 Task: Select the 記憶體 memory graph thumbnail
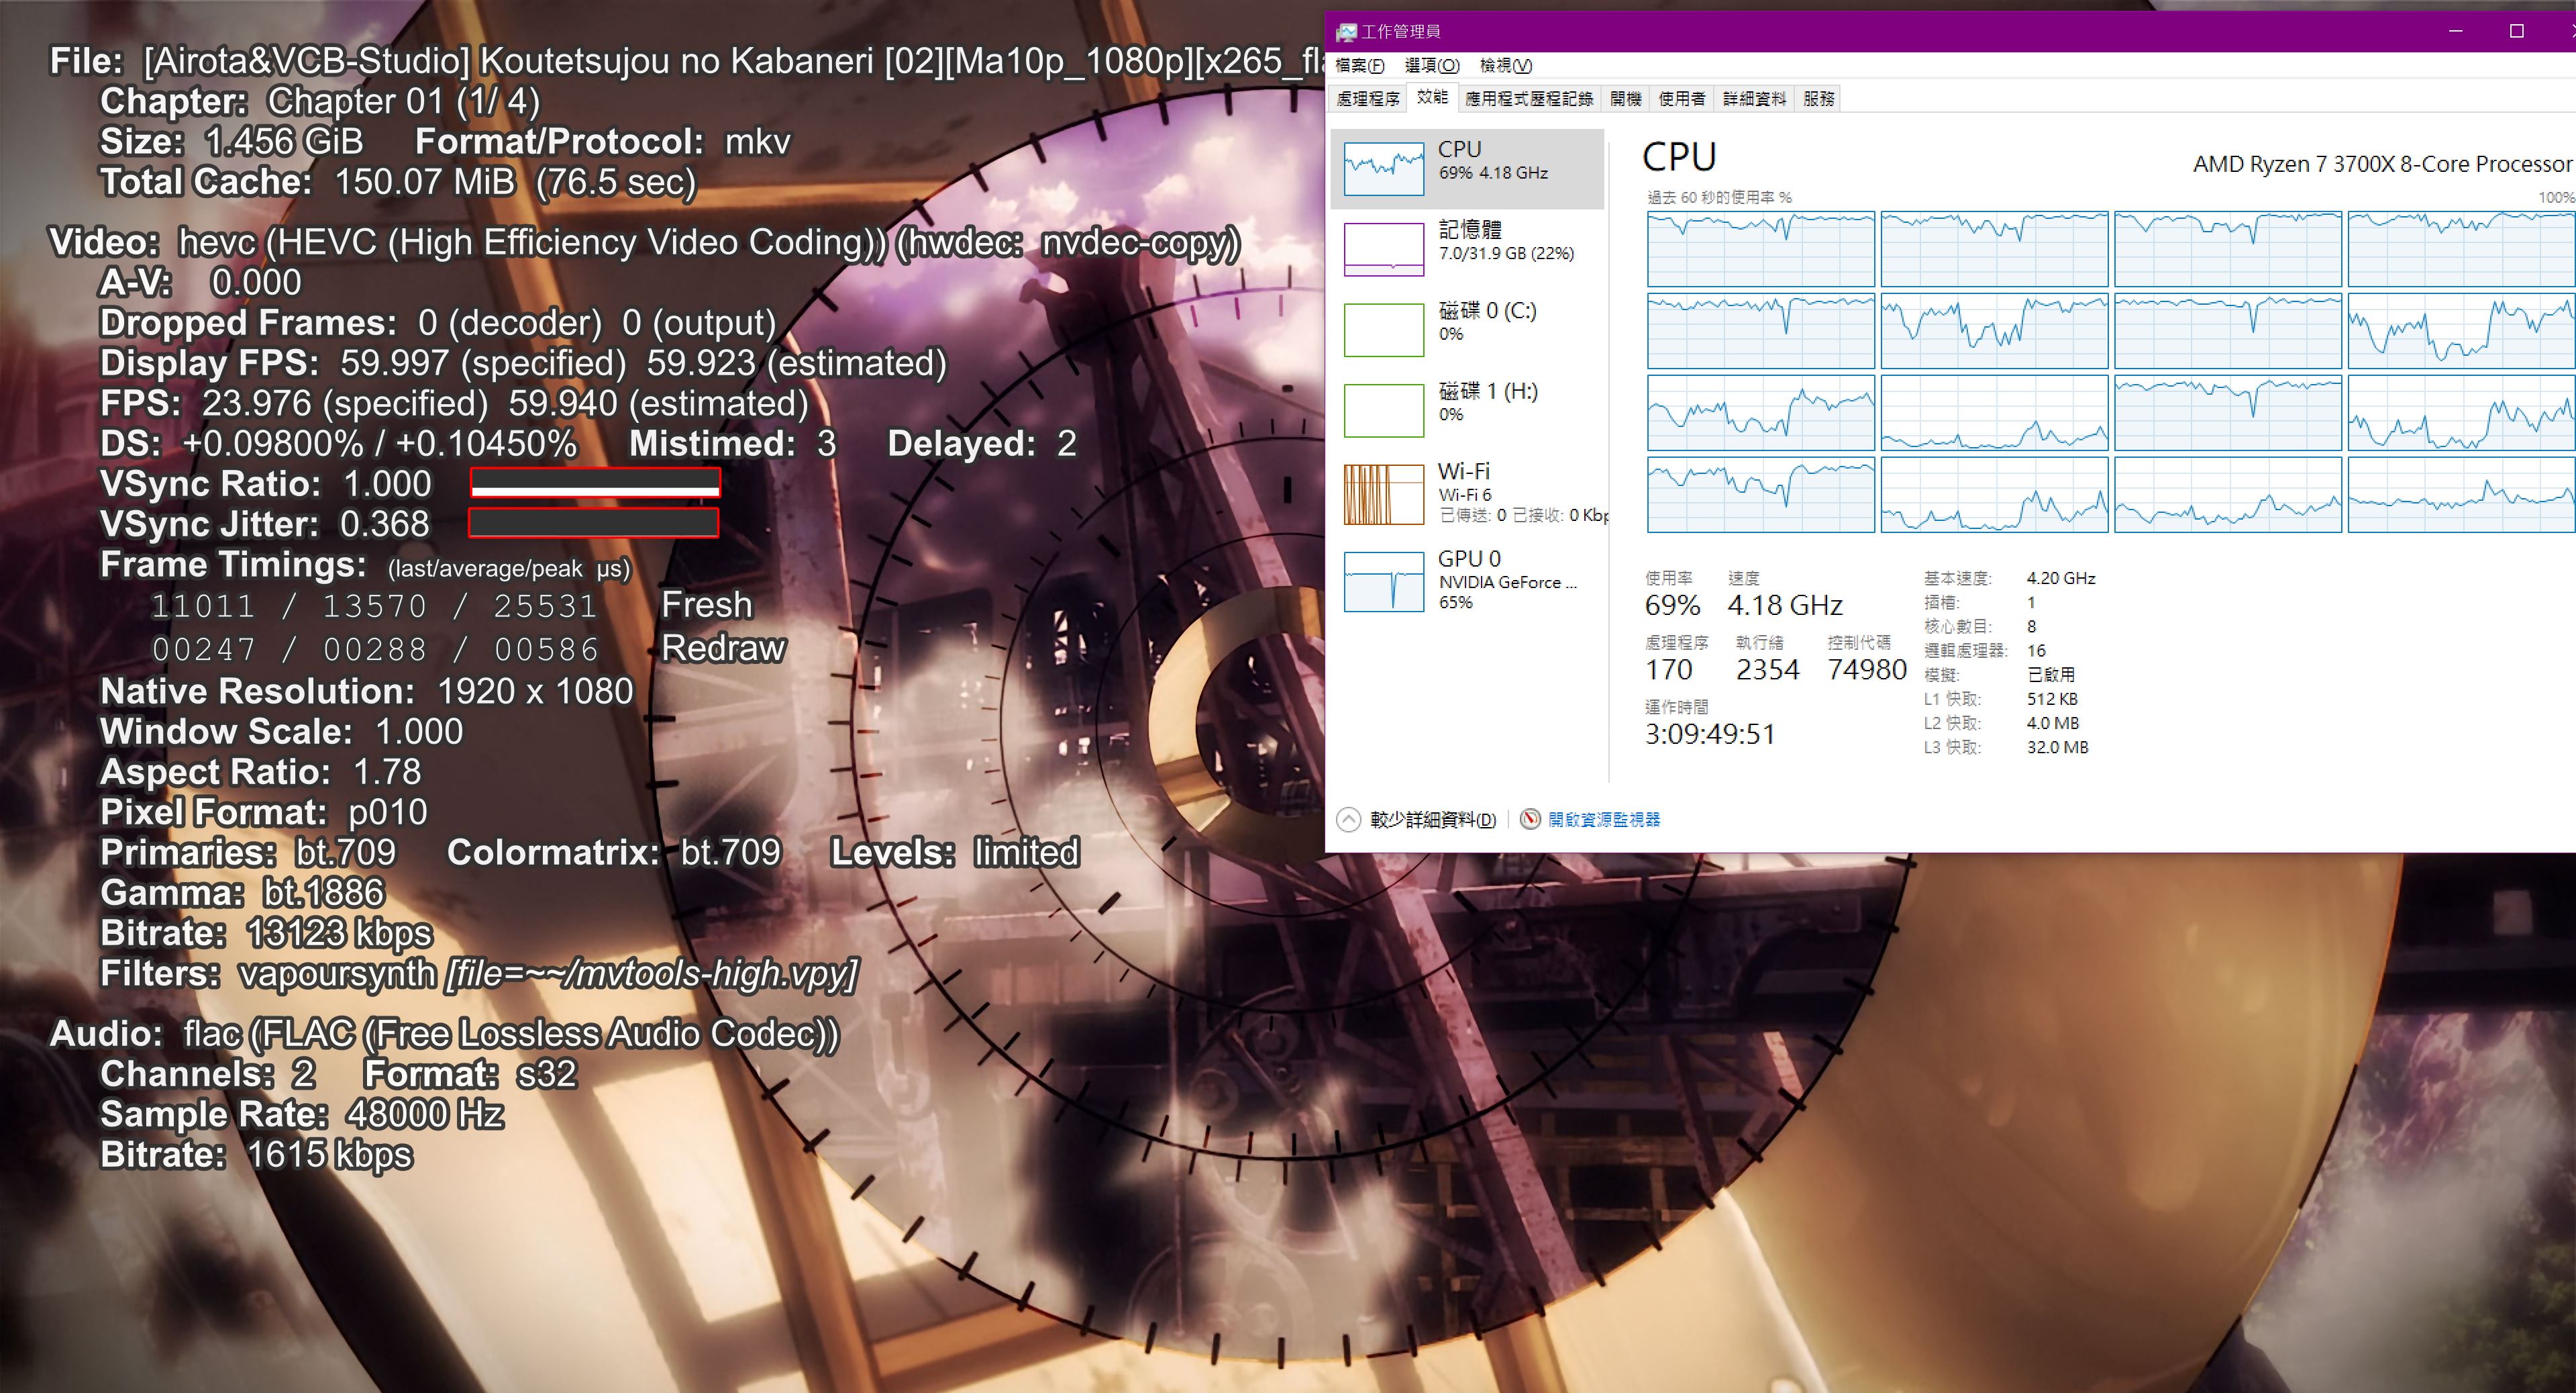tap(1384, 249)
